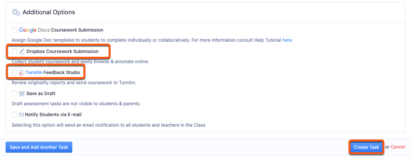Click the blue Turnitin text link
411x156 pixels.
coord(34,73)
